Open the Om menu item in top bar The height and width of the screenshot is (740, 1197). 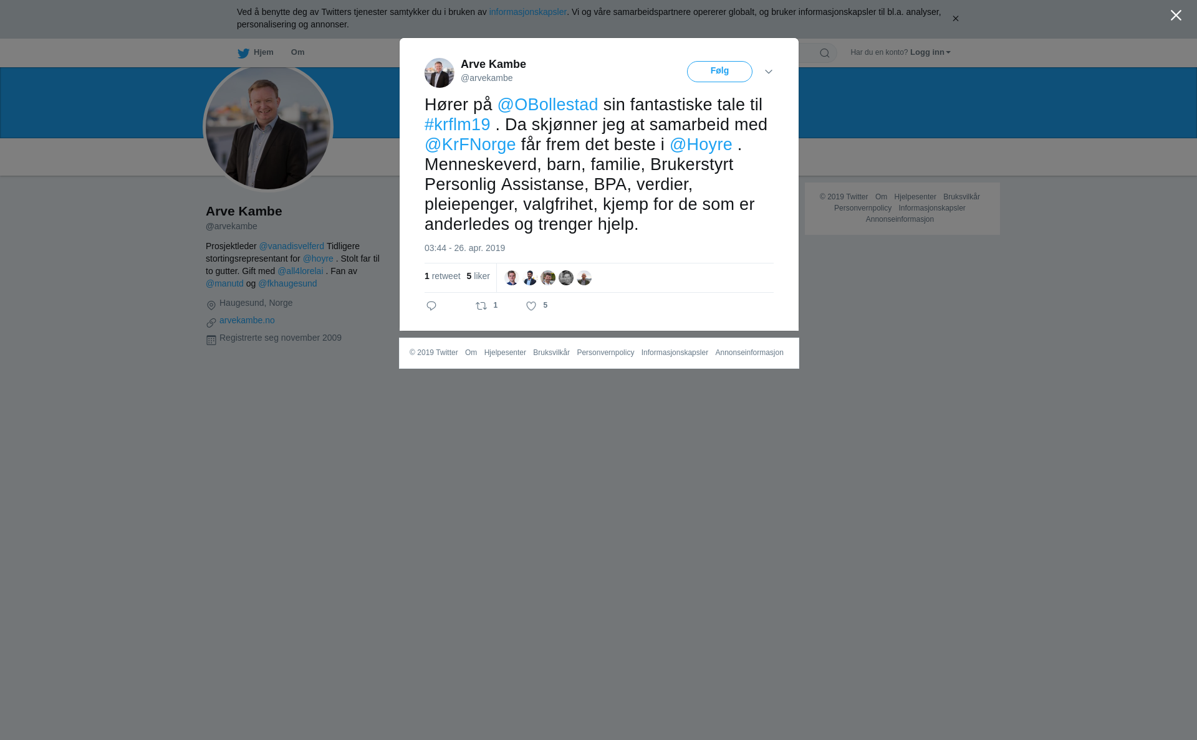click(x=297, y=52)
